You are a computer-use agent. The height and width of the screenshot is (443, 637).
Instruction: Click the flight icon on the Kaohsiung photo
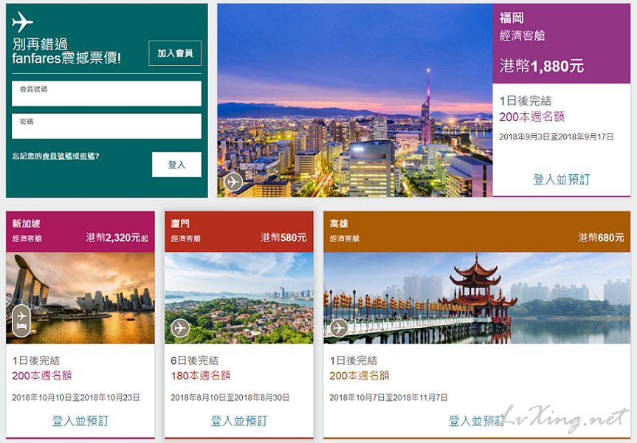coord(338,328)
